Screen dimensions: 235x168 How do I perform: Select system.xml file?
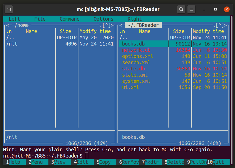173,81
